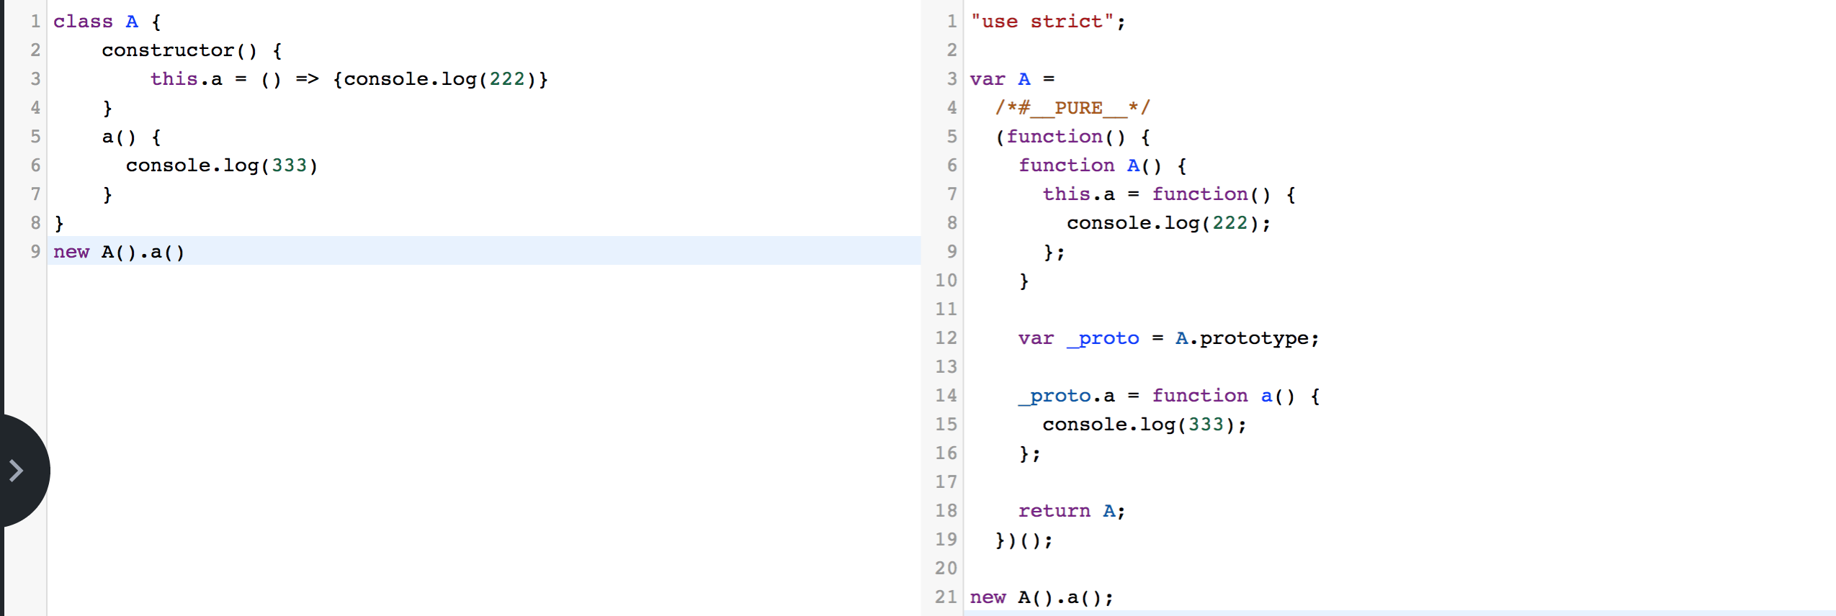
Task: Click the /*#__PURE__*/ comment in output
Action: (x=1073, y=108)
